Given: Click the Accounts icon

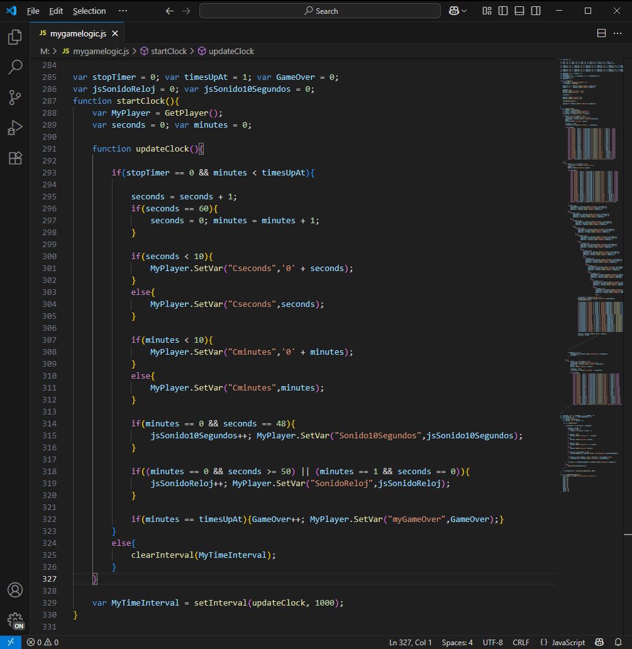Looking at the screenshot, I should 15,590.
